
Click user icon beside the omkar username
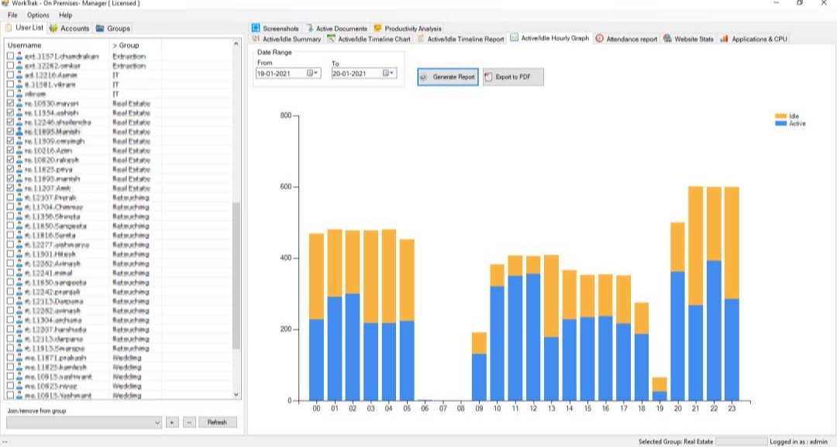tap(19, 66)
